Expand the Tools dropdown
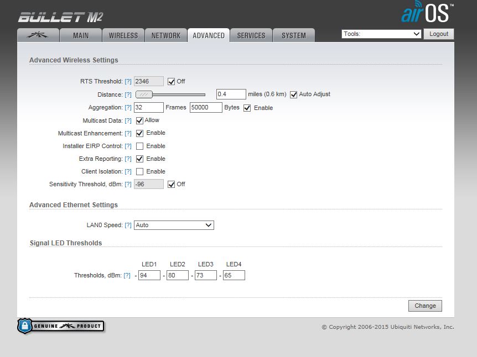 [x=382, y=34]
